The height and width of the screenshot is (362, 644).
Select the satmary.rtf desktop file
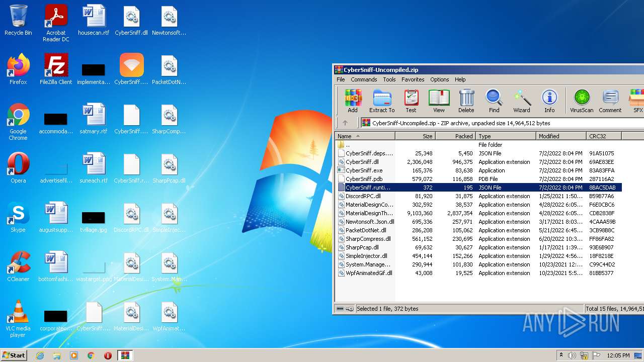(x=94, y=119)
